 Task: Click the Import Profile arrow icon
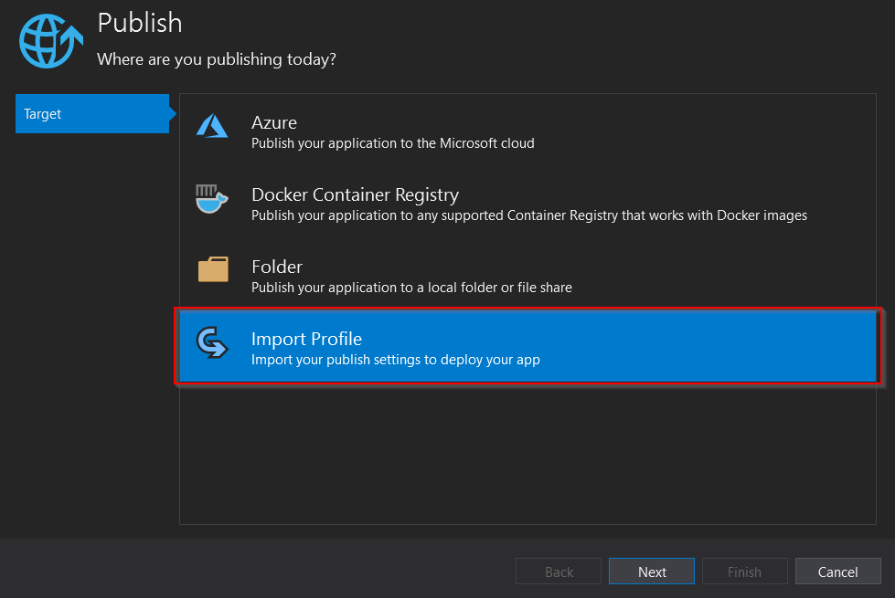coord(212,342)
